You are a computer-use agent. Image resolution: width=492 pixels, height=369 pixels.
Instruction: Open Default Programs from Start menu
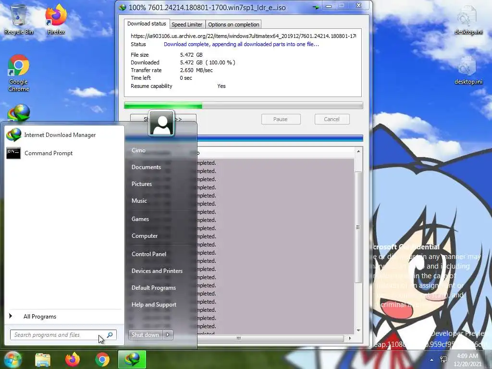point(154,288)
